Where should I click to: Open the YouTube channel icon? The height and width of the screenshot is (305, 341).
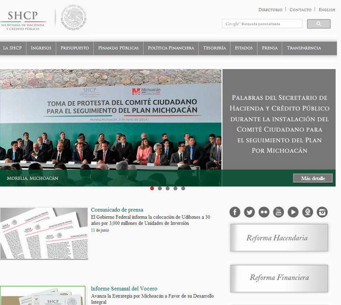point(278,212)
